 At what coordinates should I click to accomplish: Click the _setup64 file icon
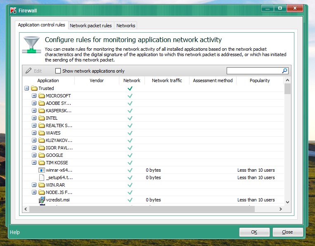[42, 177]
